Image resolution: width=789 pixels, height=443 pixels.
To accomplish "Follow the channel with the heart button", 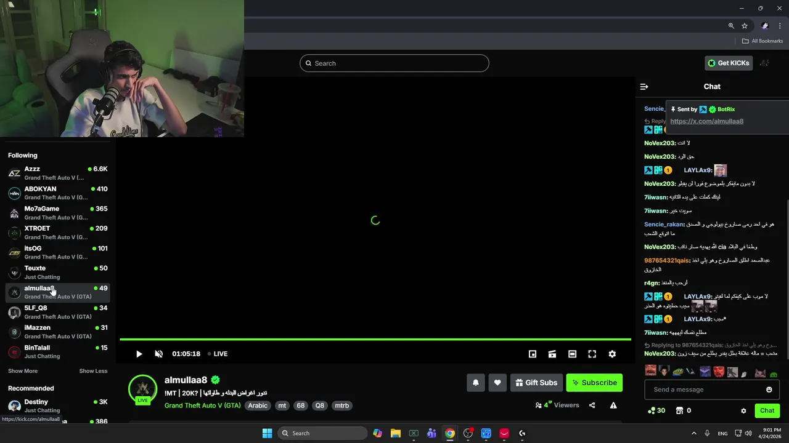I will [x=497, y=383].
